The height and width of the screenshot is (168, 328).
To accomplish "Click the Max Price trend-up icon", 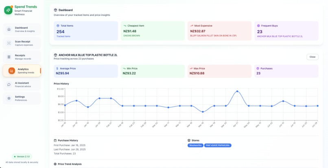I will pyautogui.click(x=191, y=68).
